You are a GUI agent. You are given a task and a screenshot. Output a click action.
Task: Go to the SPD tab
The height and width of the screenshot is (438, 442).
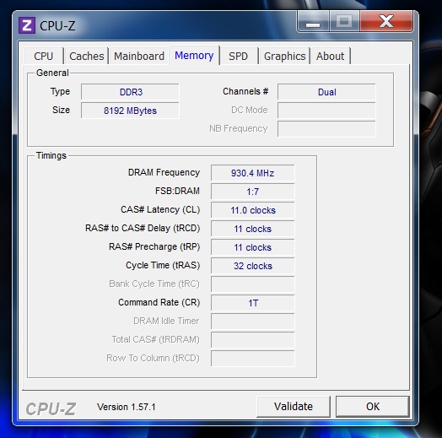(238, 56)
